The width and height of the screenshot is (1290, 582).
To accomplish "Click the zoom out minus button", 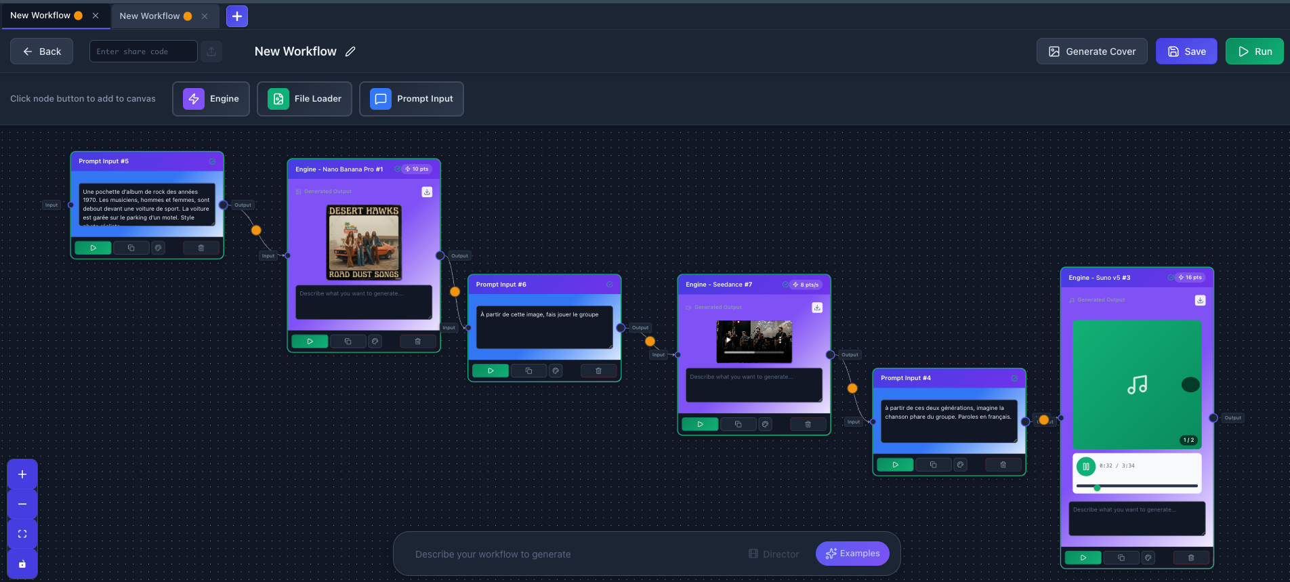I will [x=22, y=504].
